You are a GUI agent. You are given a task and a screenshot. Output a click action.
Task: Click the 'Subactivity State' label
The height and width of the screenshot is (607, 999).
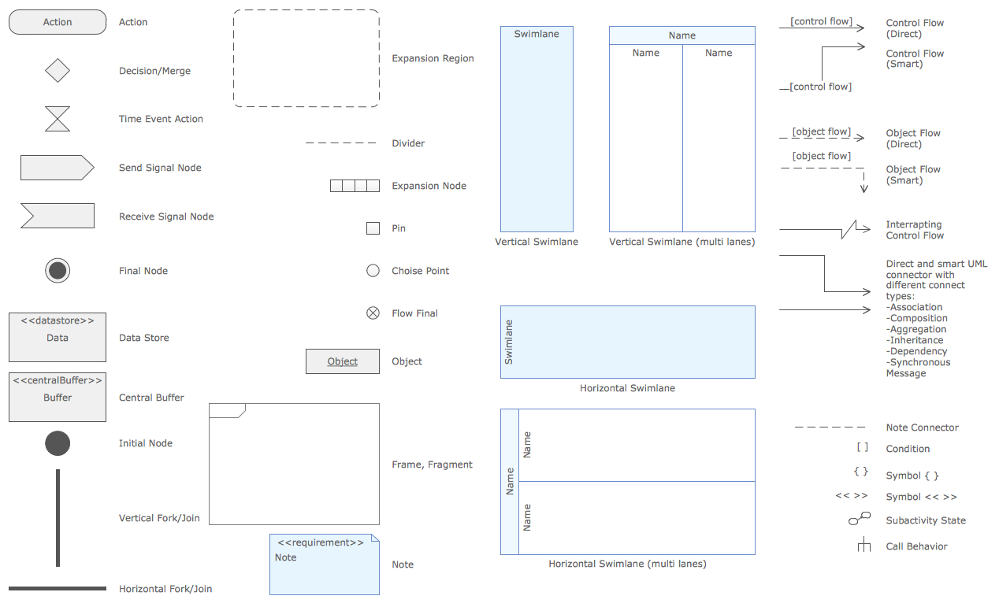[x=926, y=520]
